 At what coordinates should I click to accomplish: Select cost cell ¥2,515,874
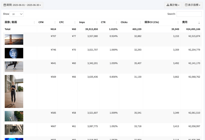coord(194,36)
